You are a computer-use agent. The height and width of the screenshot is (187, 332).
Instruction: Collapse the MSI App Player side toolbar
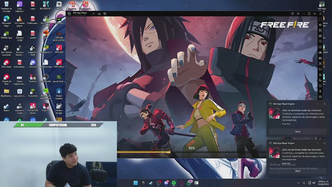(320, 14)
